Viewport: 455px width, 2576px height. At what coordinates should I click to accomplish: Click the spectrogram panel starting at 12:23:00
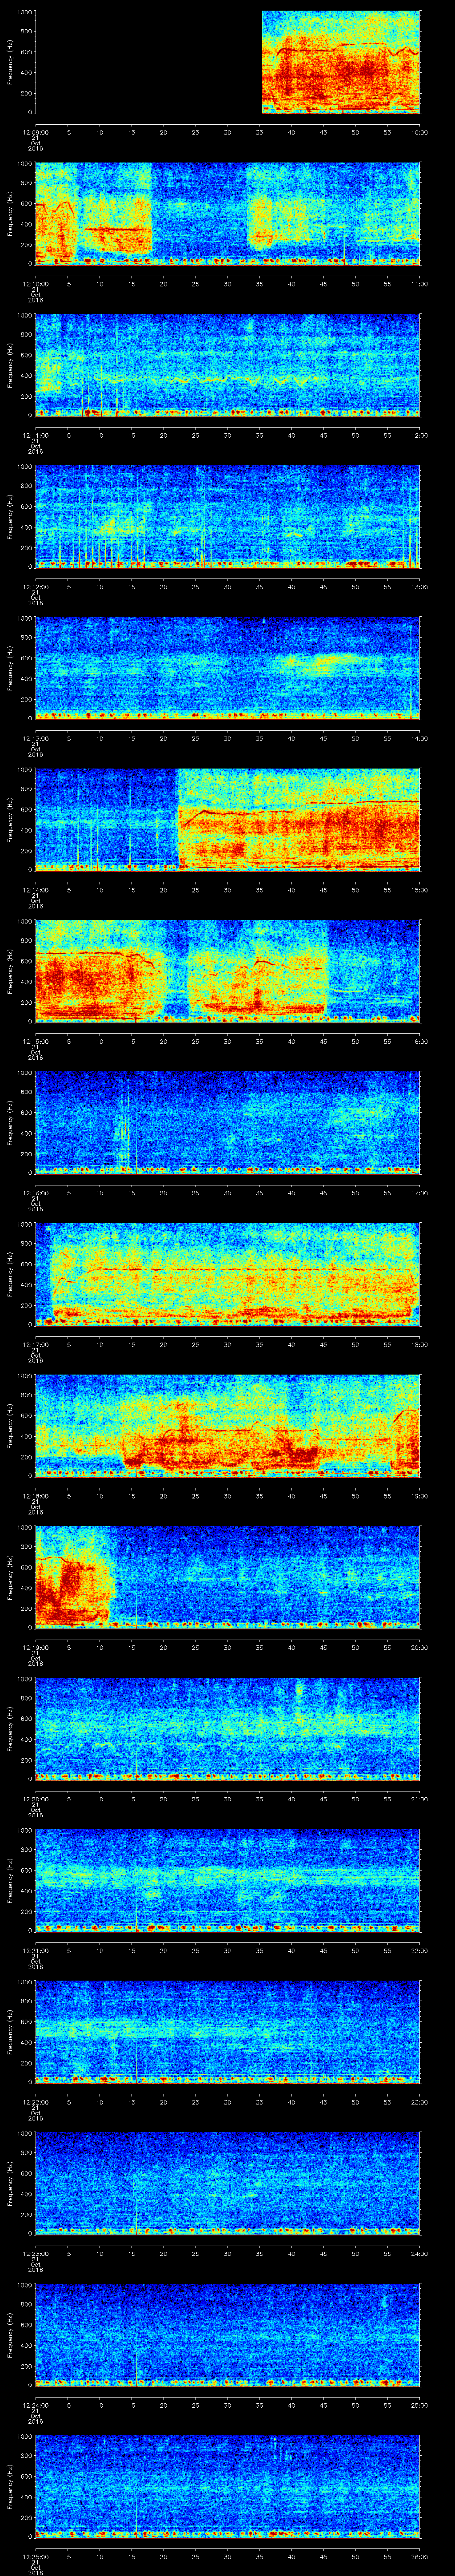pos(228,2183)
